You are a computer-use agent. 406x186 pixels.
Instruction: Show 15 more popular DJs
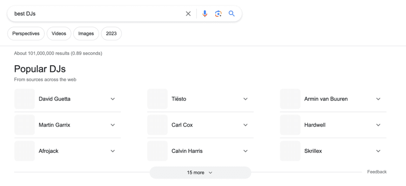200,173
